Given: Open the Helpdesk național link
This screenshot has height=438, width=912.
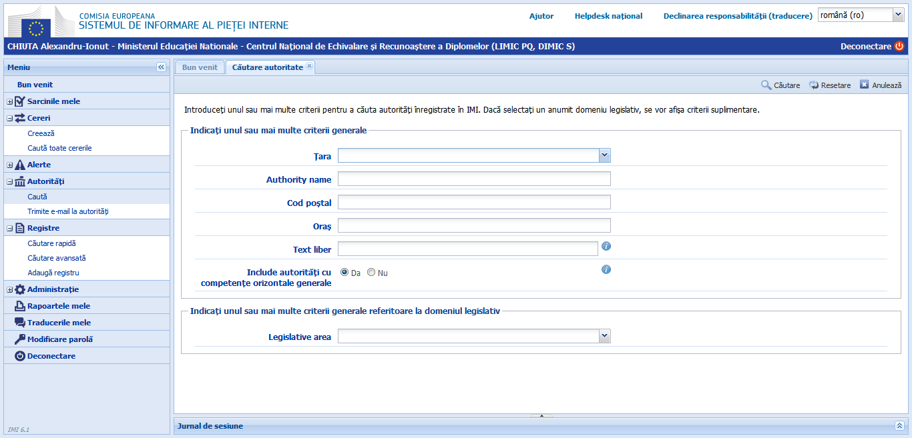Looking at the screenshot, I should point(608,16).
